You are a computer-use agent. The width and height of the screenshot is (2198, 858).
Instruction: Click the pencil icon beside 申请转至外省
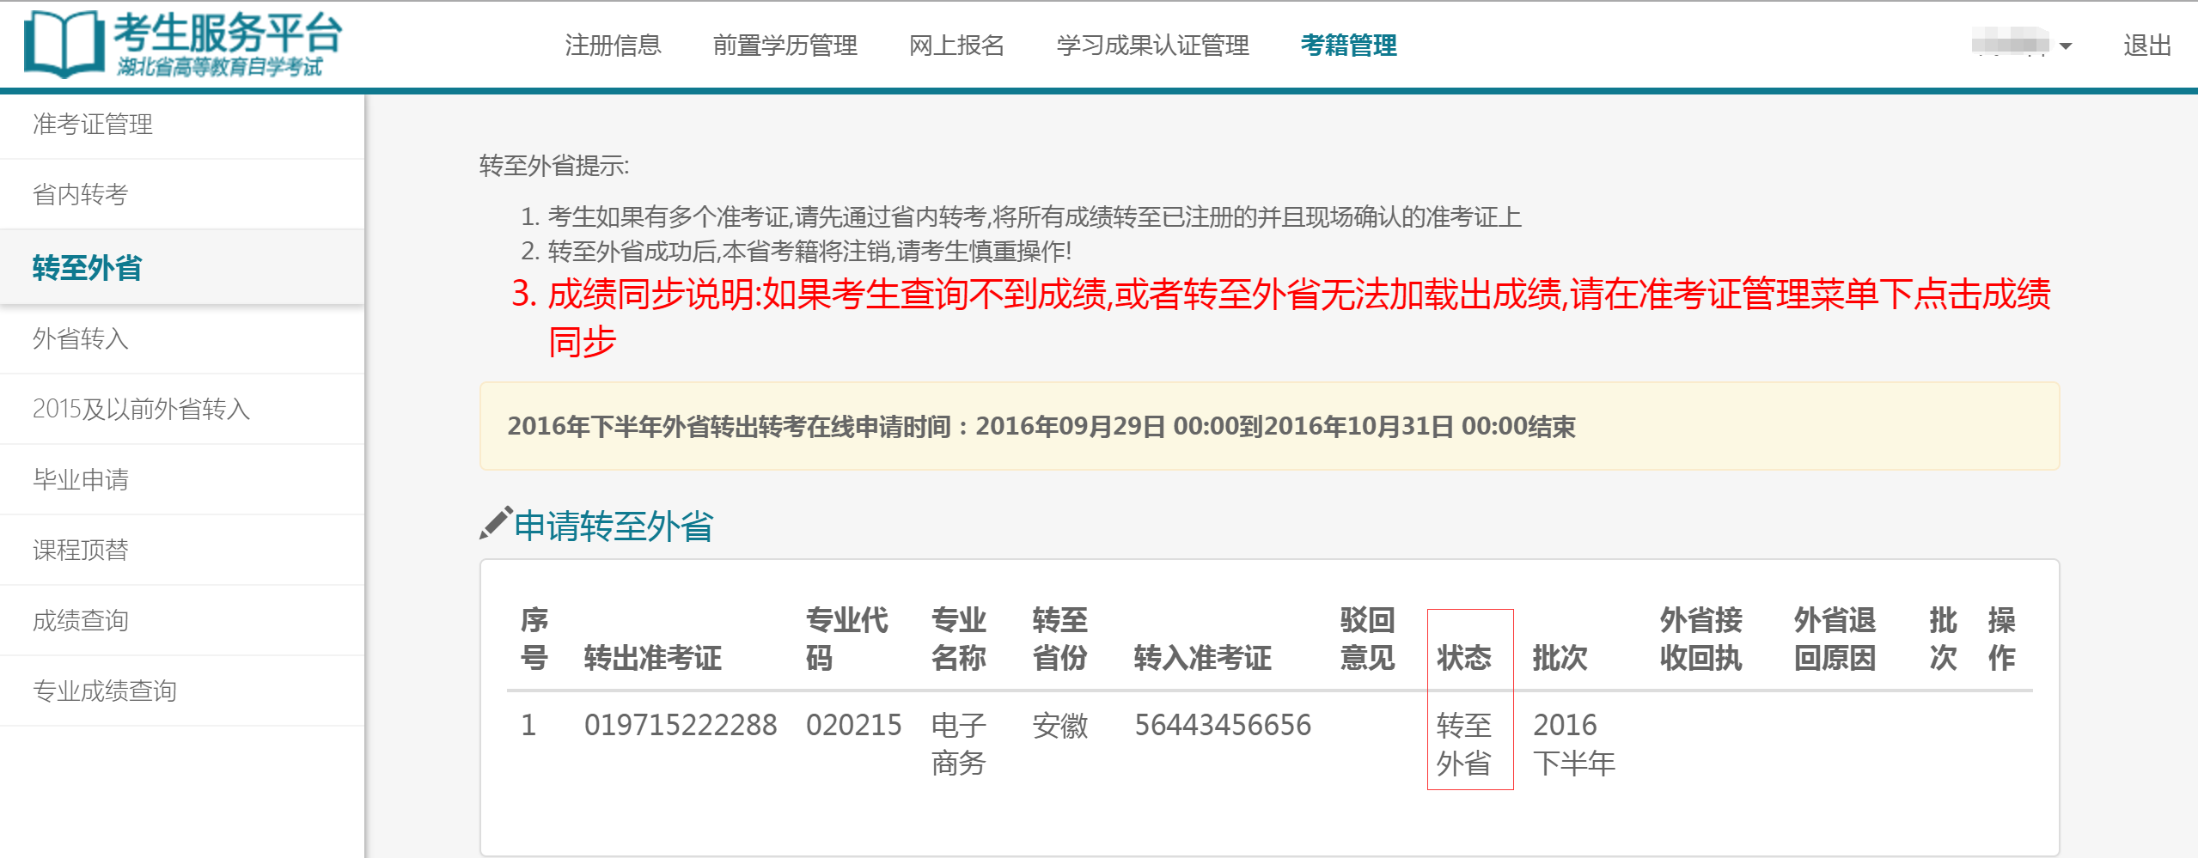pyautogui.click(x=496, y=524)
